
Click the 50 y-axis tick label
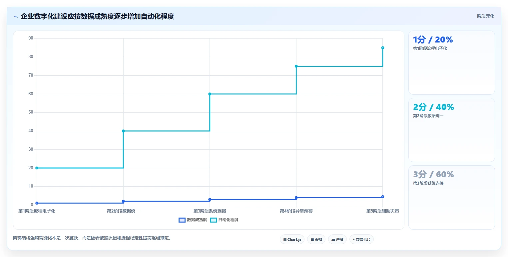pyautogui.click(x=31, y=112)
